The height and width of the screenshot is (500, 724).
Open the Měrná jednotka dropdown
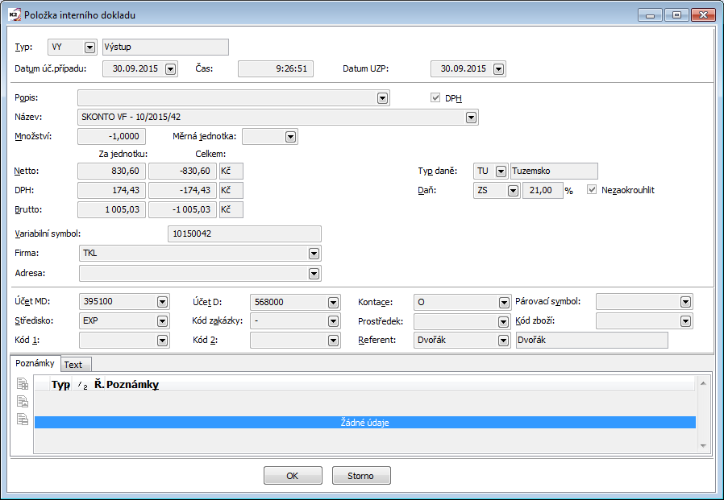290,137
